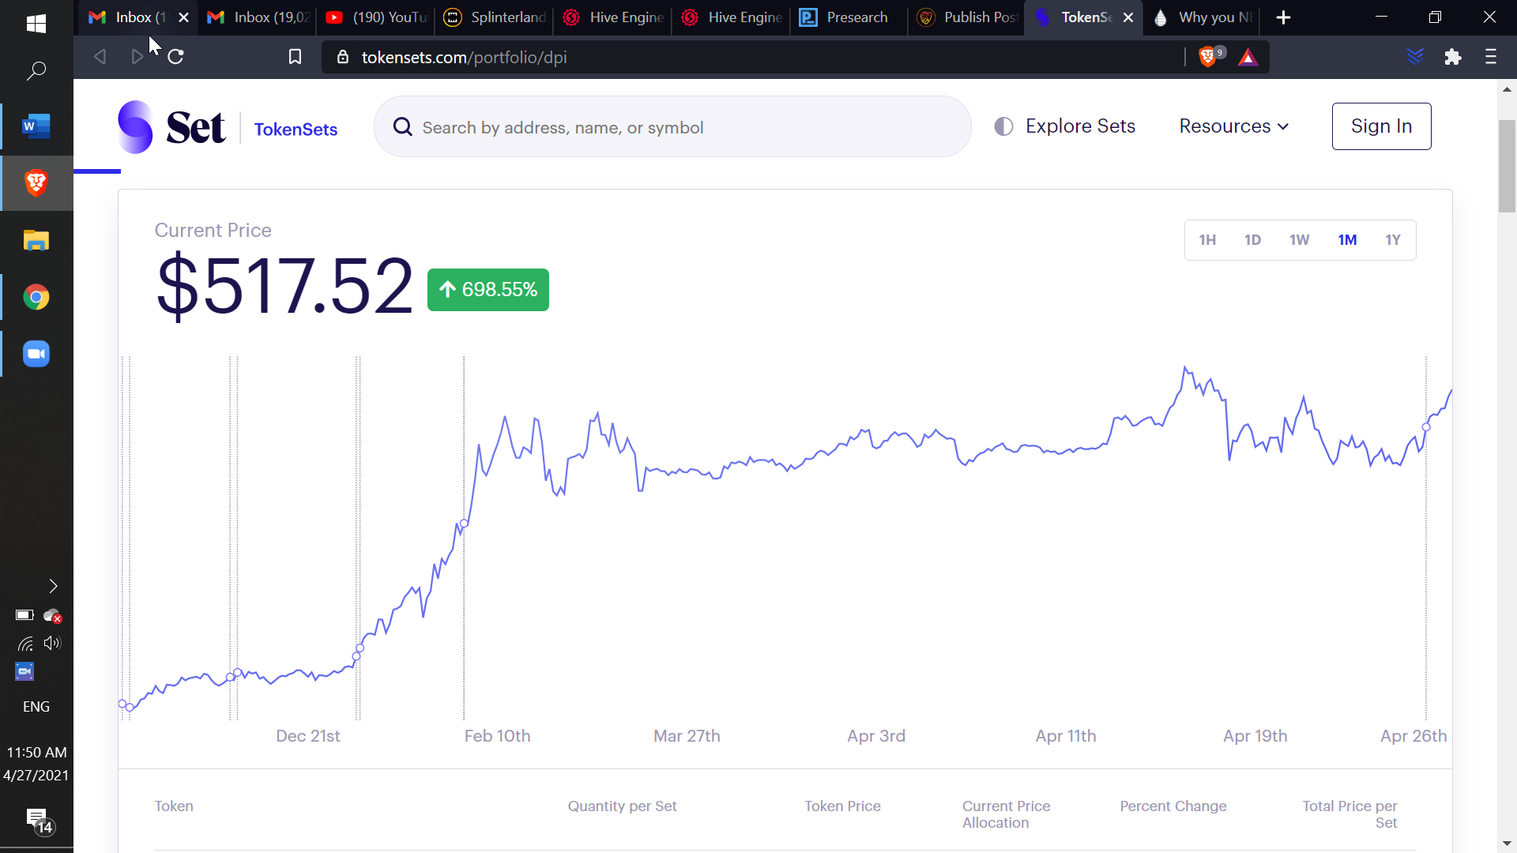The image size is (1517, 853).
Task: Switch the ENG input language indicator
Action: pos(36,707)
